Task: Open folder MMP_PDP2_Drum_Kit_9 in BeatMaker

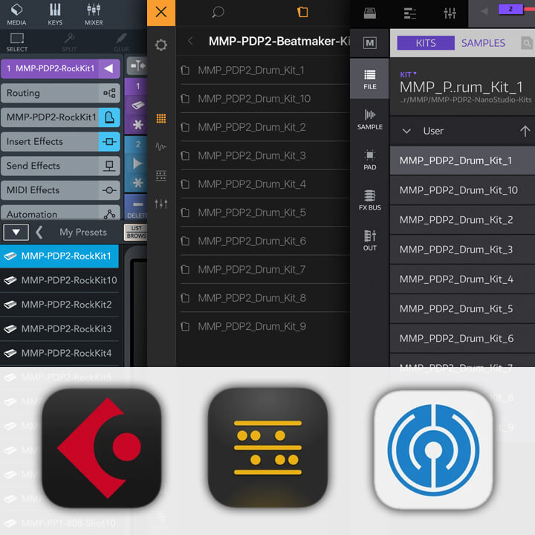Action: [265, 327]
